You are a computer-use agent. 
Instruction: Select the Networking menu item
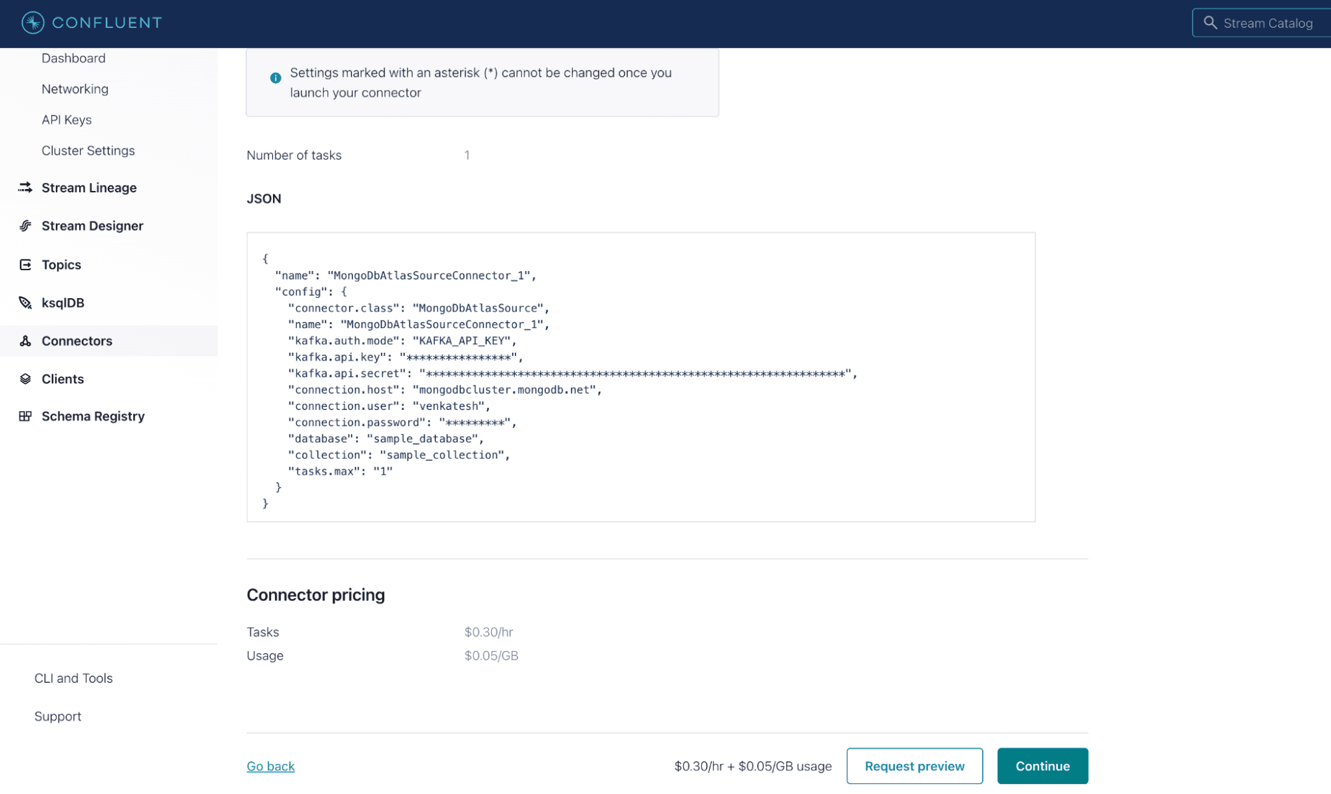(75, 89)
